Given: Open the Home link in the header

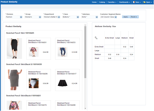Looking at the screenshot, I should point(94,2).
